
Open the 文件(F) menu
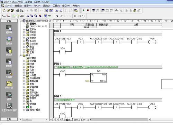(x=9, y=6)
